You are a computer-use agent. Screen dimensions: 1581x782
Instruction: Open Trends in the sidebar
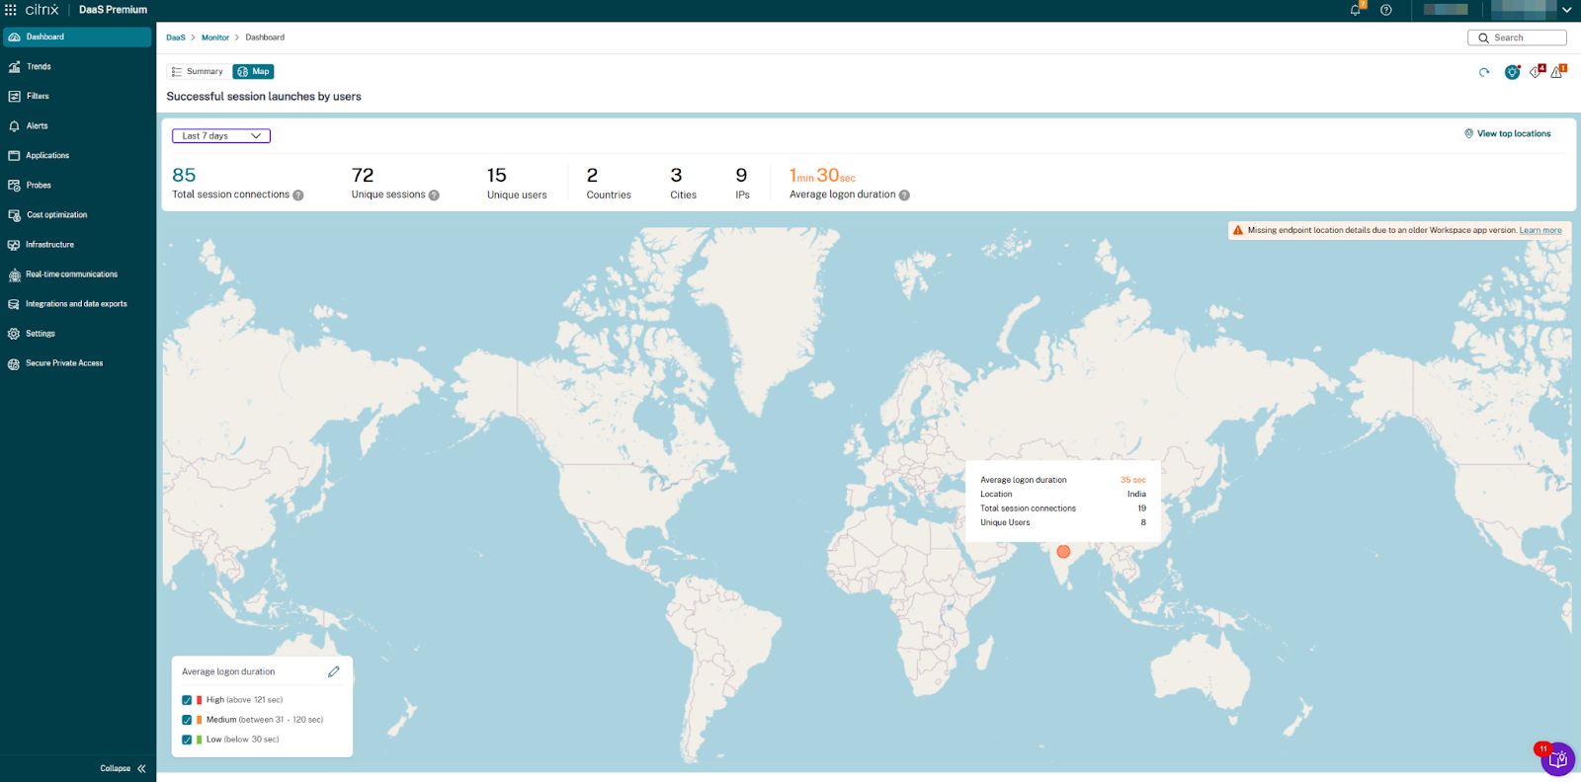coord(39,67)
